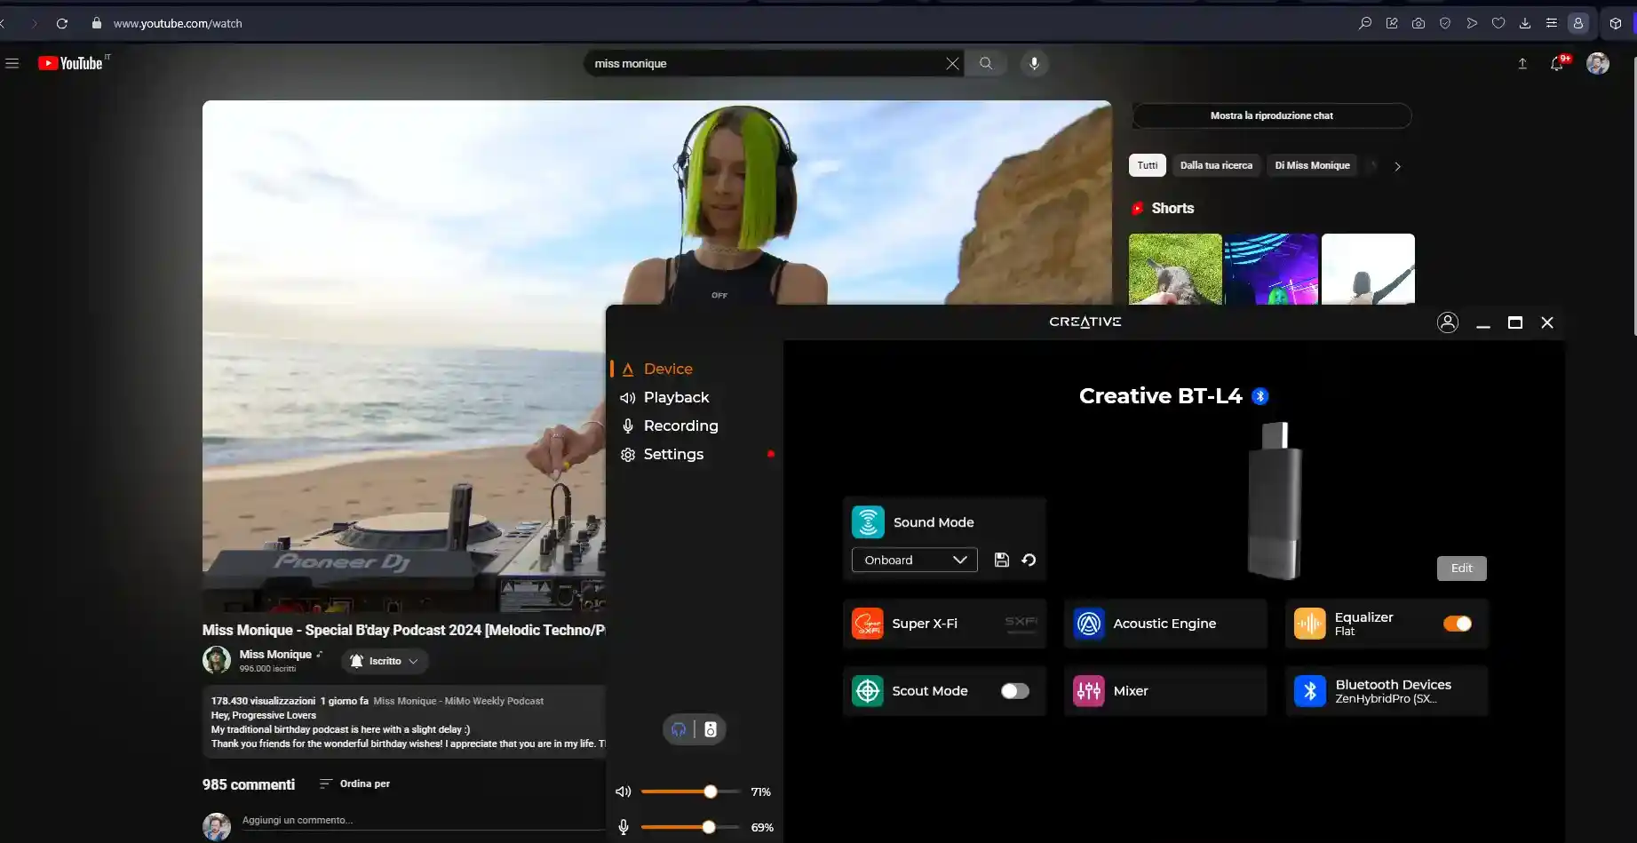Click Mostra la riproduzione chat button
The image size is (1637, 843).
[1271, 115]
